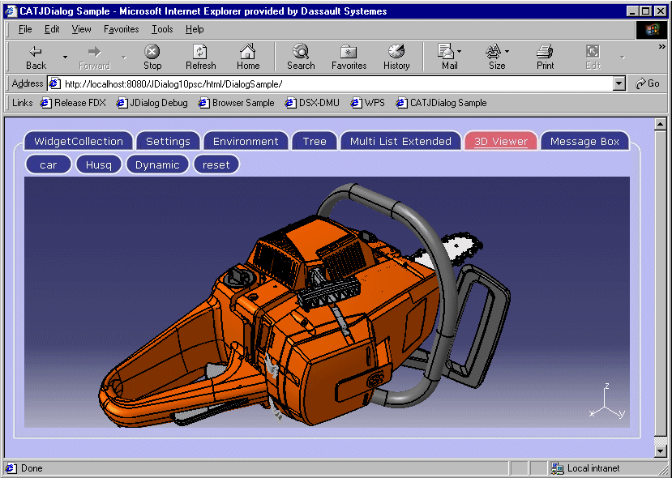Expand the address bar dropdown list
This screenshot has height=478, width=672.
tap(618, 84)
